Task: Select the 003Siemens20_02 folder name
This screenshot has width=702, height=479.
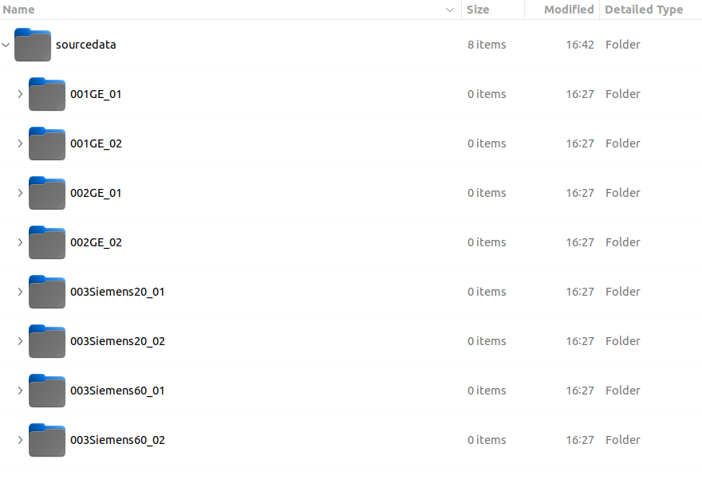Action: click(x=117, y=341)
